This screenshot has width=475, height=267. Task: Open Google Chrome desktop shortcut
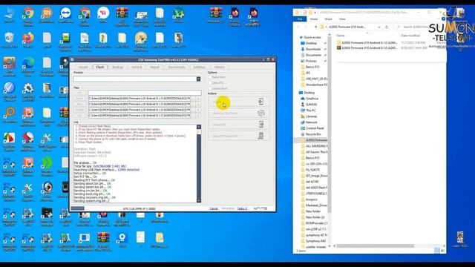click(x=28, y=13)
